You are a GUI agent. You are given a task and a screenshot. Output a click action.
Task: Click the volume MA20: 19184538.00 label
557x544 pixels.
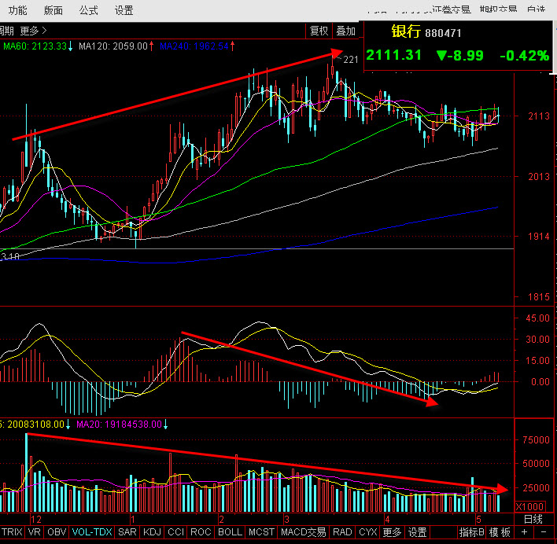pos(120,424)
